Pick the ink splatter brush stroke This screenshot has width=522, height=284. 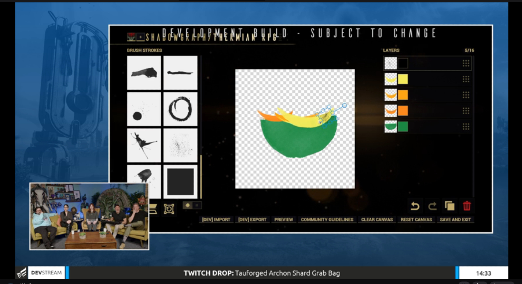[x=144, y=145]
